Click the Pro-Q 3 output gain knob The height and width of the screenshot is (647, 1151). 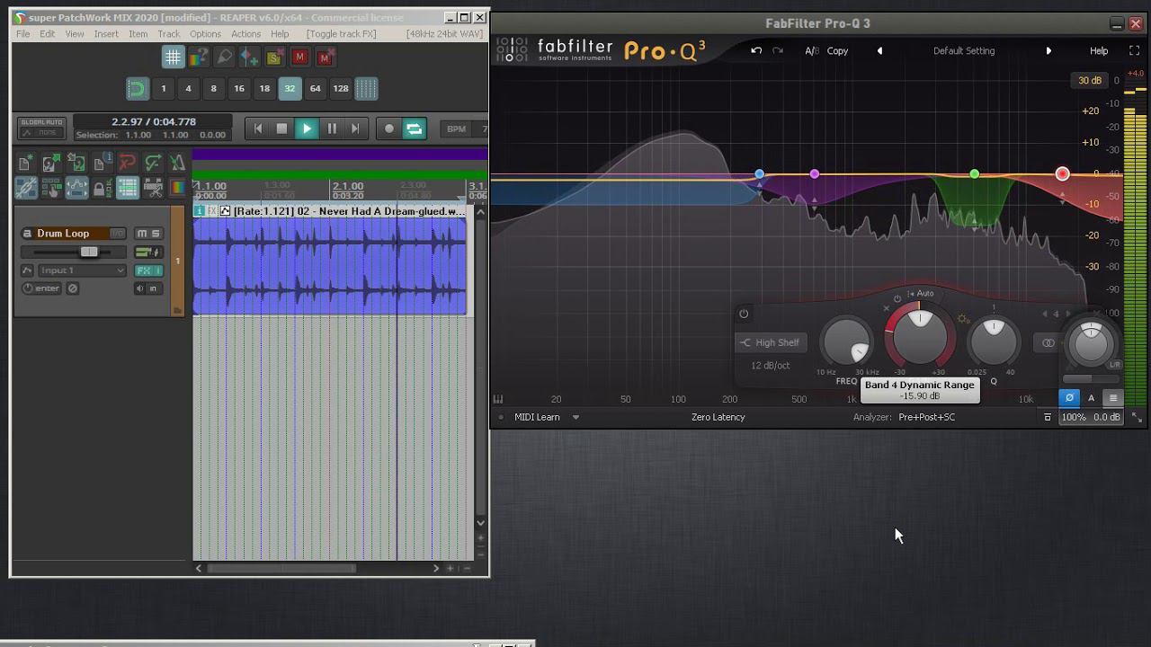click(1091, 342)
